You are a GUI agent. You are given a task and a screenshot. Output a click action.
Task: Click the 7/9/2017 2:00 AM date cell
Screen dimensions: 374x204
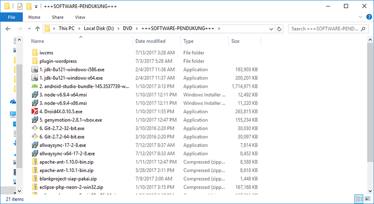[154, 179]
